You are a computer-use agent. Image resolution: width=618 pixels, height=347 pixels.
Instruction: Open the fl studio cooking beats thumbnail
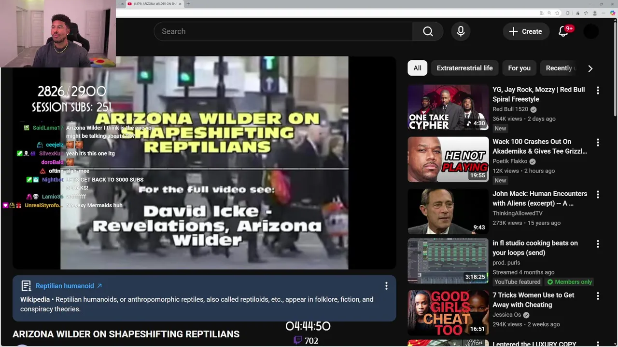point(448,261)
